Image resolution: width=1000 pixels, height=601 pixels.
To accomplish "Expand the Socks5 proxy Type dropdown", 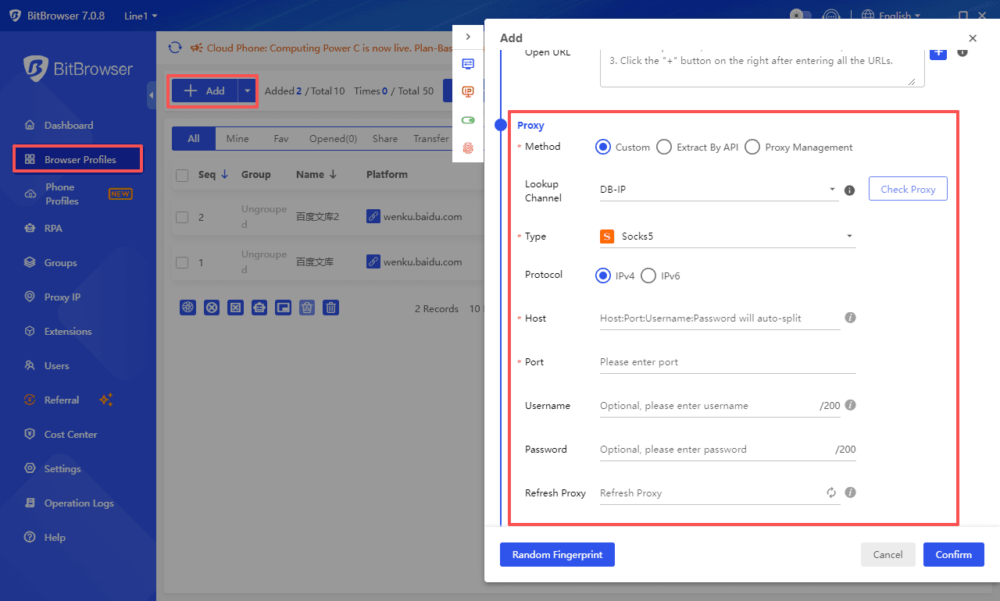I will (x=727, y=236).
